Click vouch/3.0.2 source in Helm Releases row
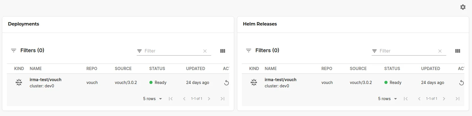Viewport: 472px width, 116px height. (361, 83)
